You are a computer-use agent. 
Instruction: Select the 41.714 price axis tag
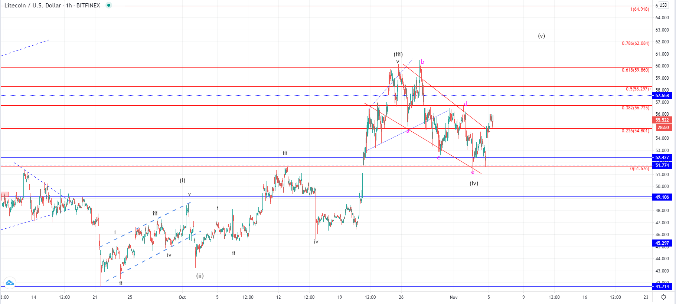click(x=662, y=287)
